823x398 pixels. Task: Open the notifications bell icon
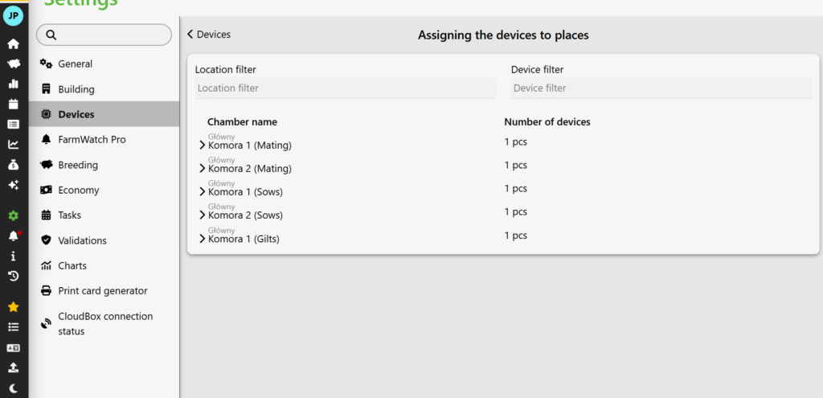(x=13, y=236)
